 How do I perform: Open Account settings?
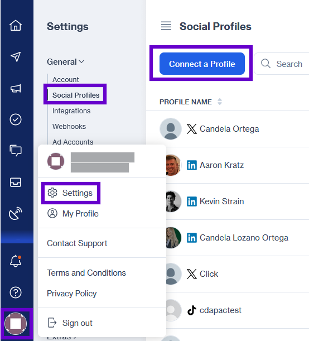pyautogui.click(x=66, y=80)
